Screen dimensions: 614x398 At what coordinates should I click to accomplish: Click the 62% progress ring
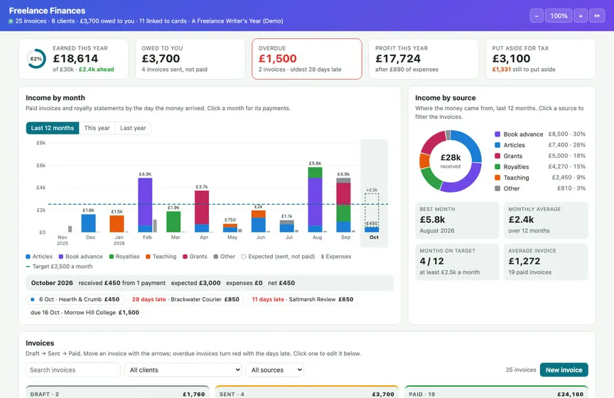(36, 59)
